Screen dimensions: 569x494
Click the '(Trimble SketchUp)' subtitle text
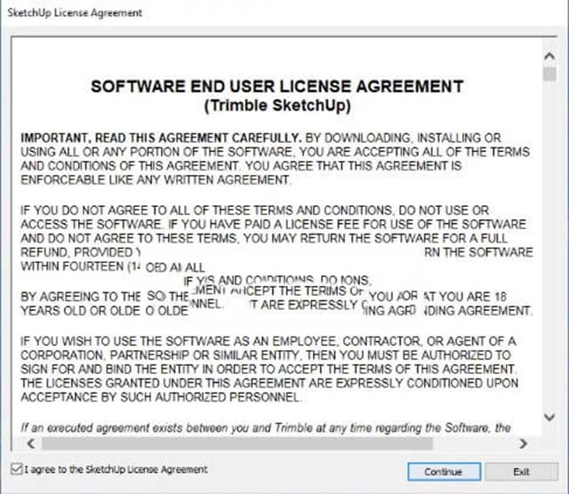click(x=277, y=104)
